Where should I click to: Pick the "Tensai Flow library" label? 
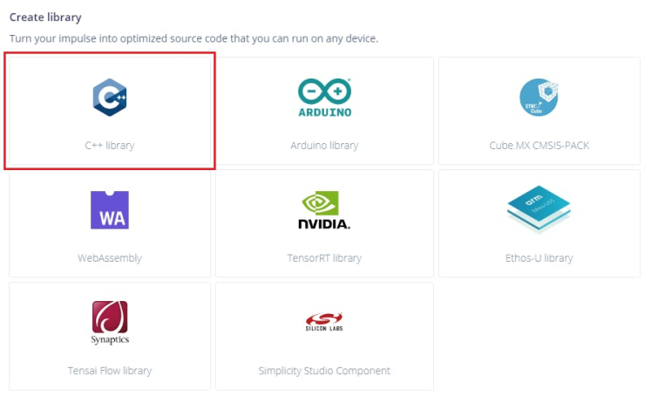110,371
